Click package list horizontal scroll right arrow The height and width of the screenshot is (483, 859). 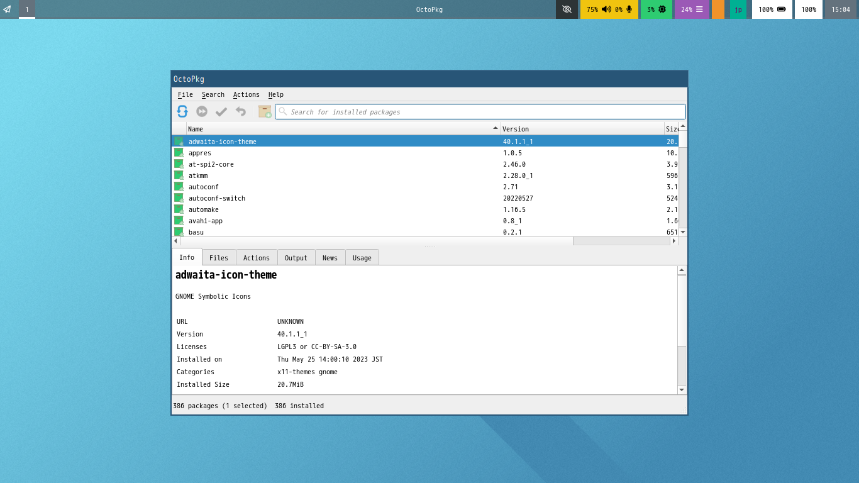pyautogui.click(x=674, y=241)
